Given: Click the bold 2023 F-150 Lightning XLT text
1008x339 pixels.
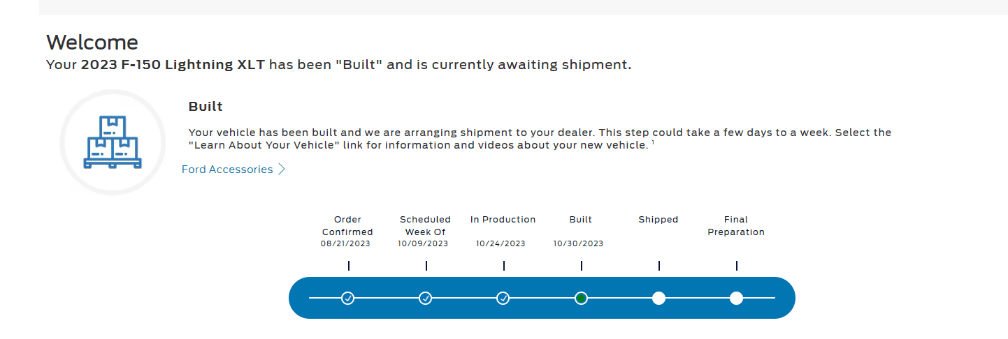Looking at the screenshot, I should click(173, 65).
